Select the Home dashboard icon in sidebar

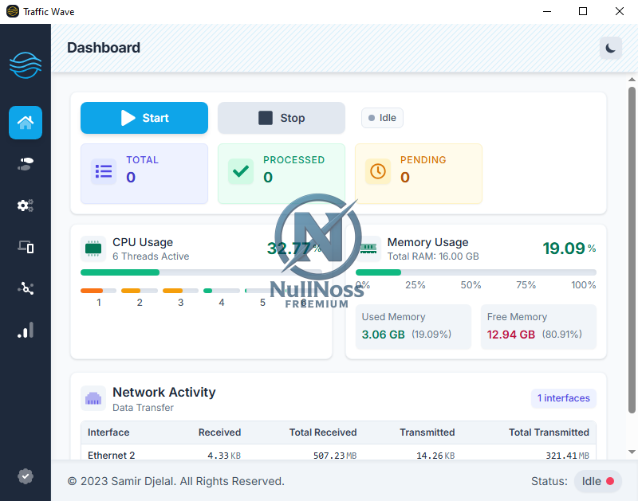pos(25,122)
